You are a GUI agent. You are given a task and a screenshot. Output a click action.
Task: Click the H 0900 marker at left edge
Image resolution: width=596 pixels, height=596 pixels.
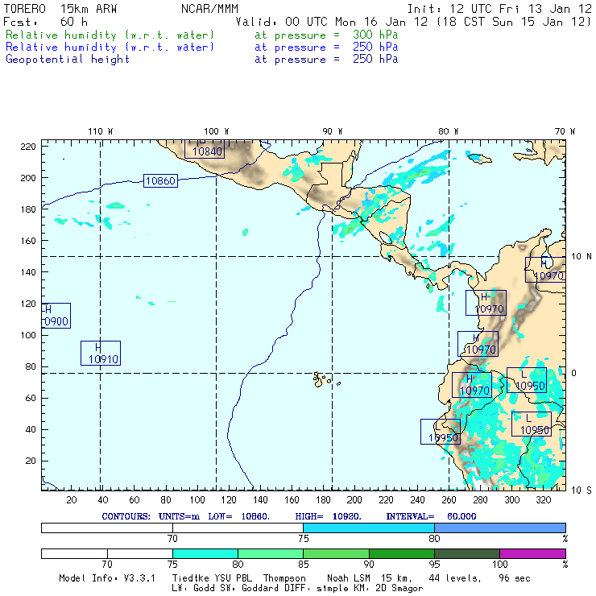(55, 316)
